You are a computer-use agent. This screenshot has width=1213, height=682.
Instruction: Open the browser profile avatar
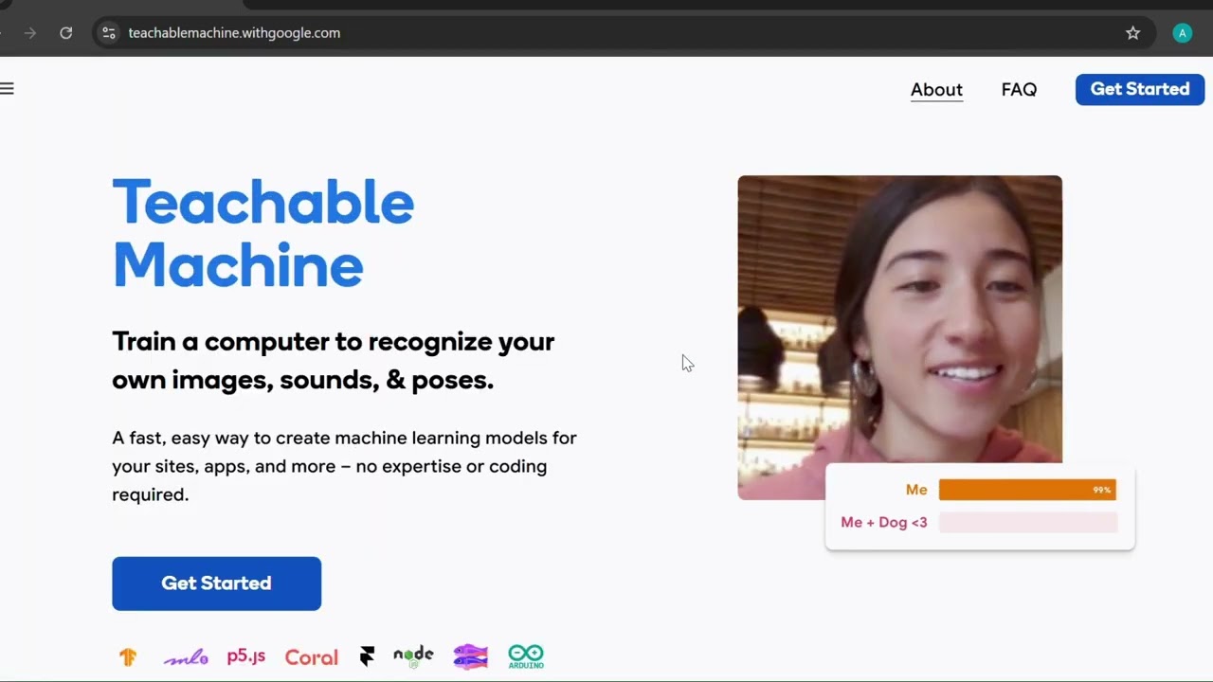tap(1182, 33)
